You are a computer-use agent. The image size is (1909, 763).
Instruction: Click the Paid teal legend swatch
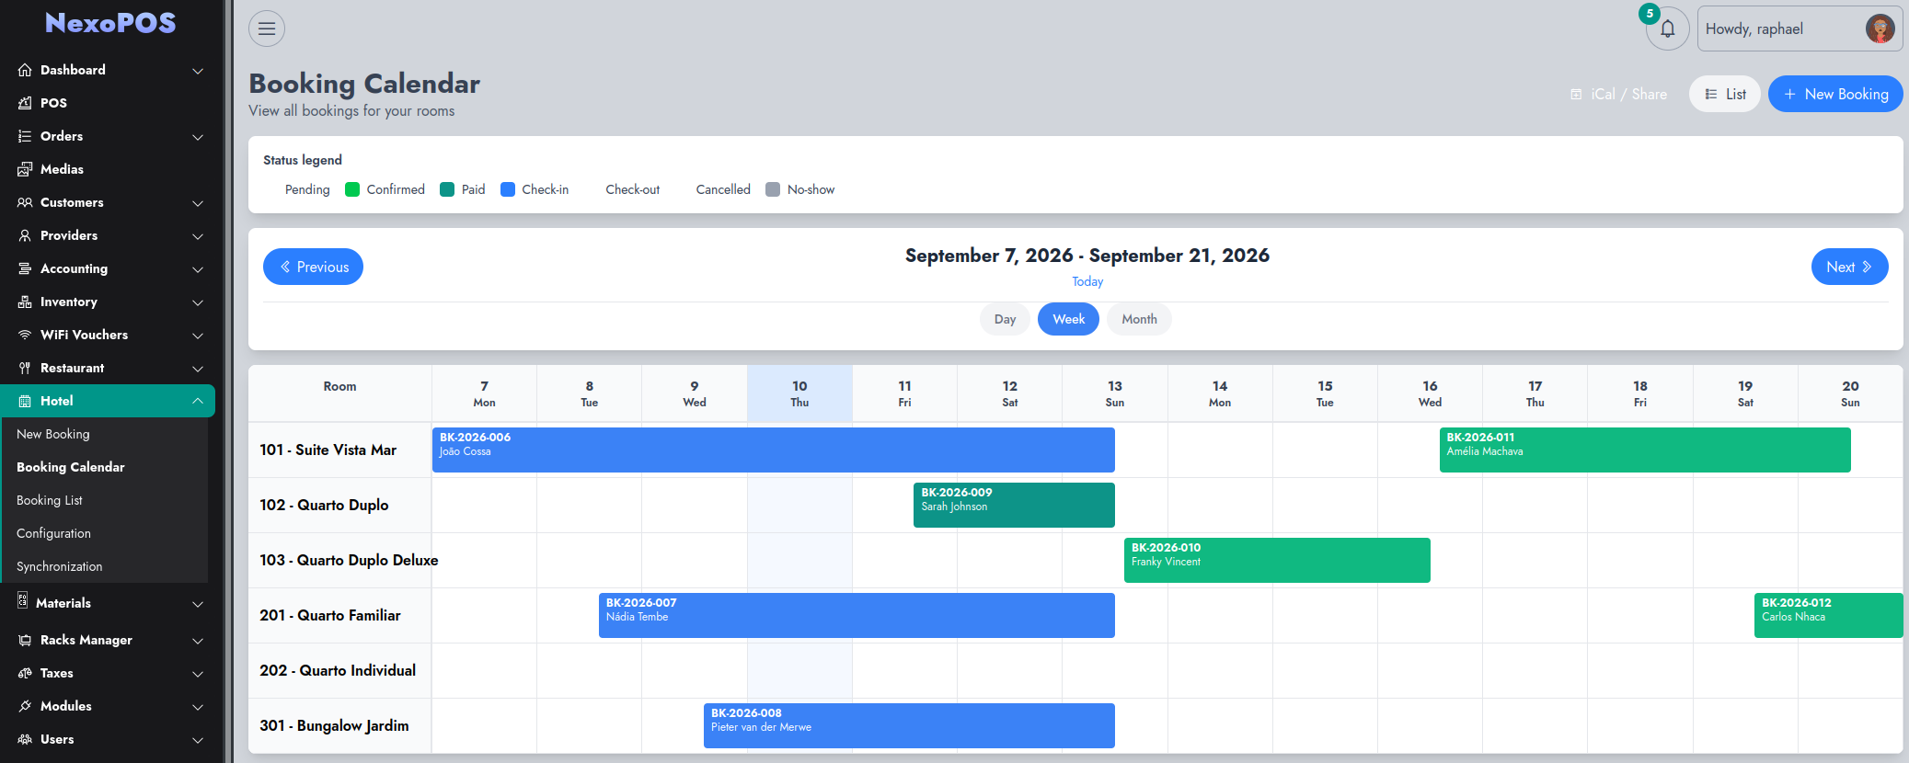point(447,189)
